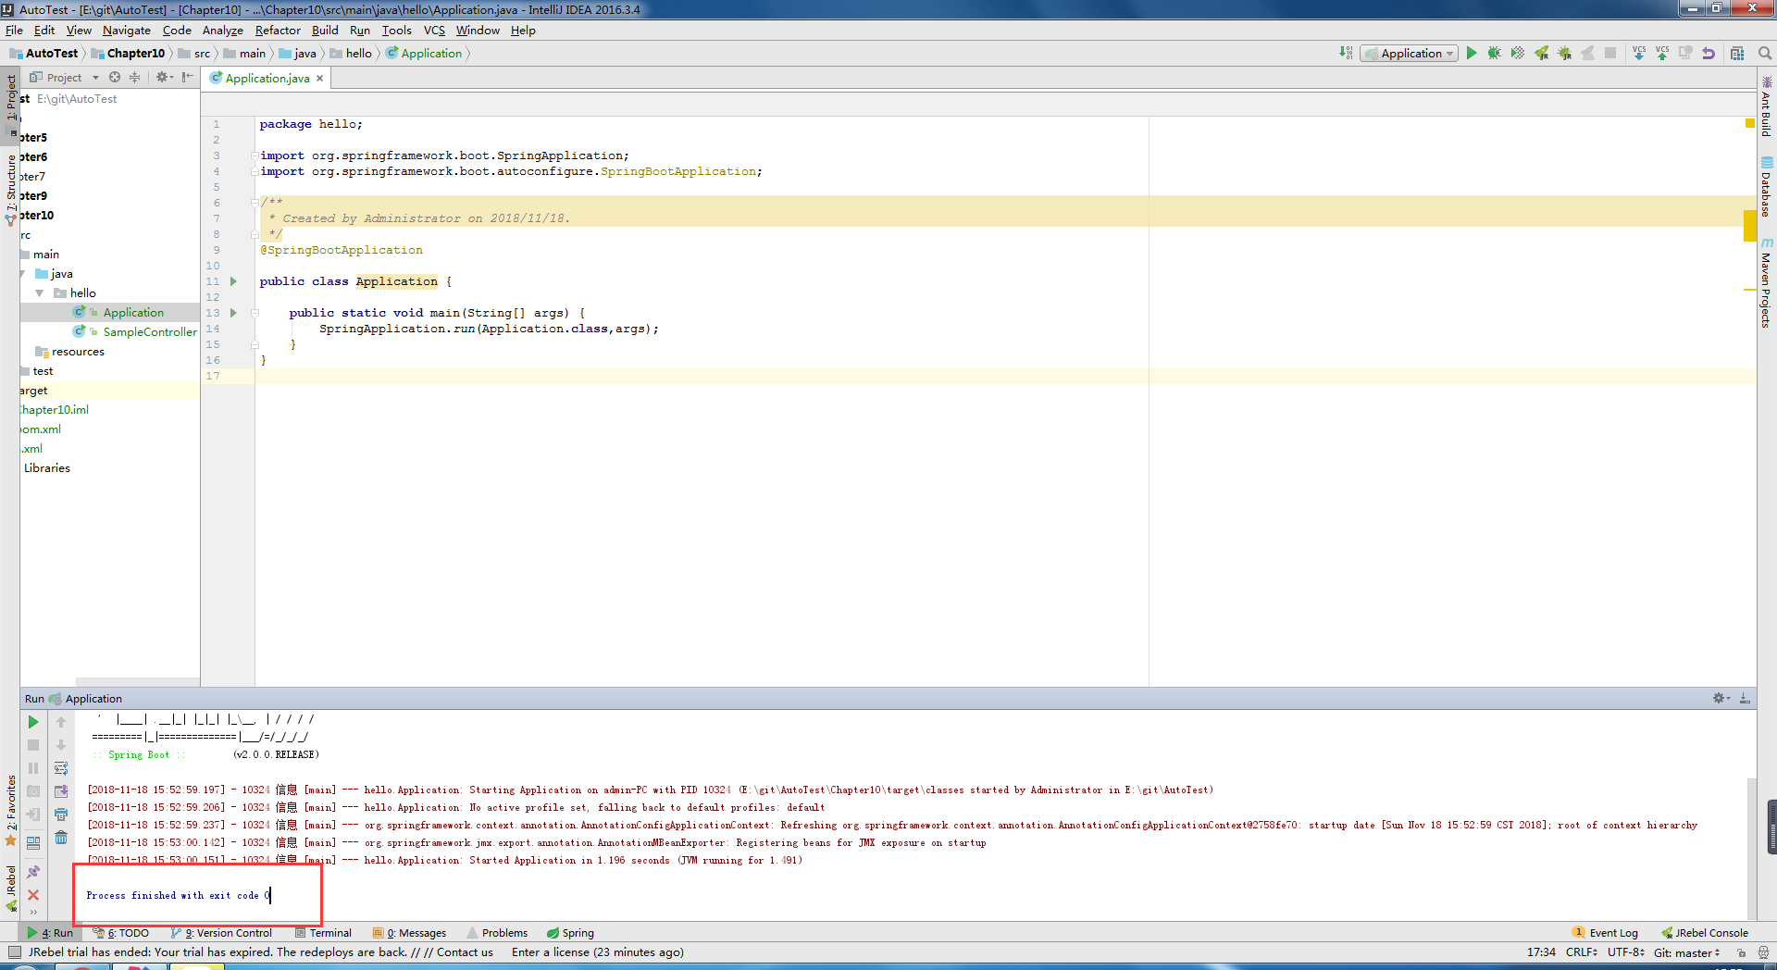Open Project Structure dialog icon
Screen dimensions: 1777x970
[1737, 54]
